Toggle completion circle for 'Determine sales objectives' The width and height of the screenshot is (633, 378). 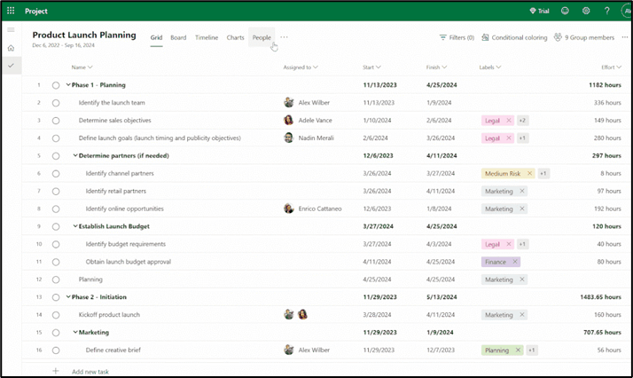56,121
